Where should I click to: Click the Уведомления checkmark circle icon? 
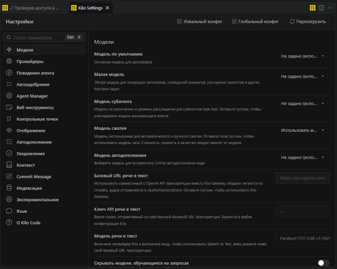click(9, 153)
